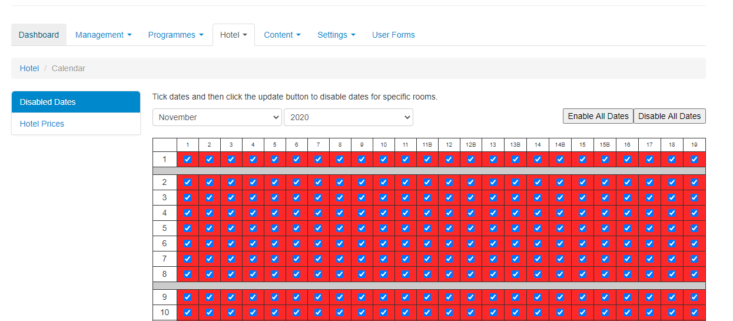Open the year dropdown showing 2020

(348, 117)
